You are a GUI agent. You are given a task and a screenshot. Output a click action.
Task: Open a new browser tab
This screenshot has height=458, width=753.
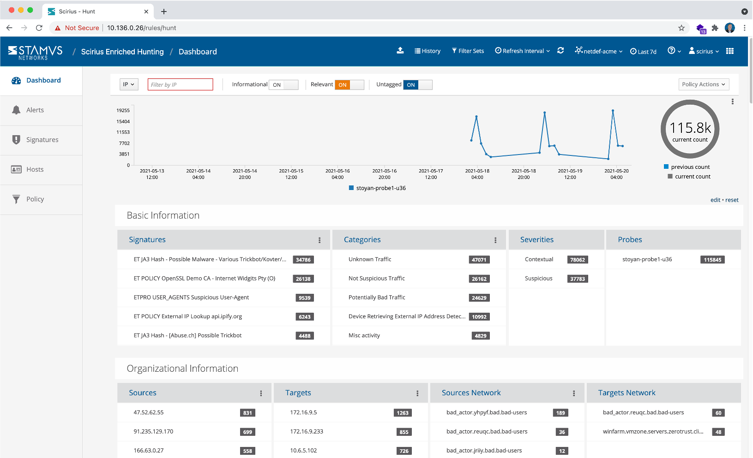click(164, 12)
